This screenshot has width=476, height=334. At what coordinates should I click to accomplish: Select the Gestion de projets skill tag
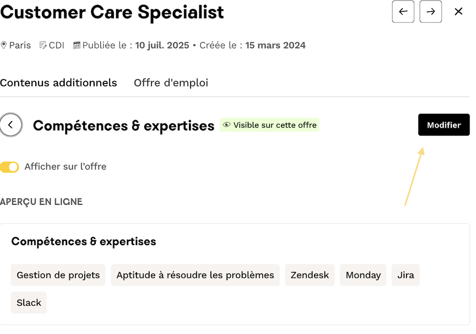pyautogui.click(x=58, y=275)
